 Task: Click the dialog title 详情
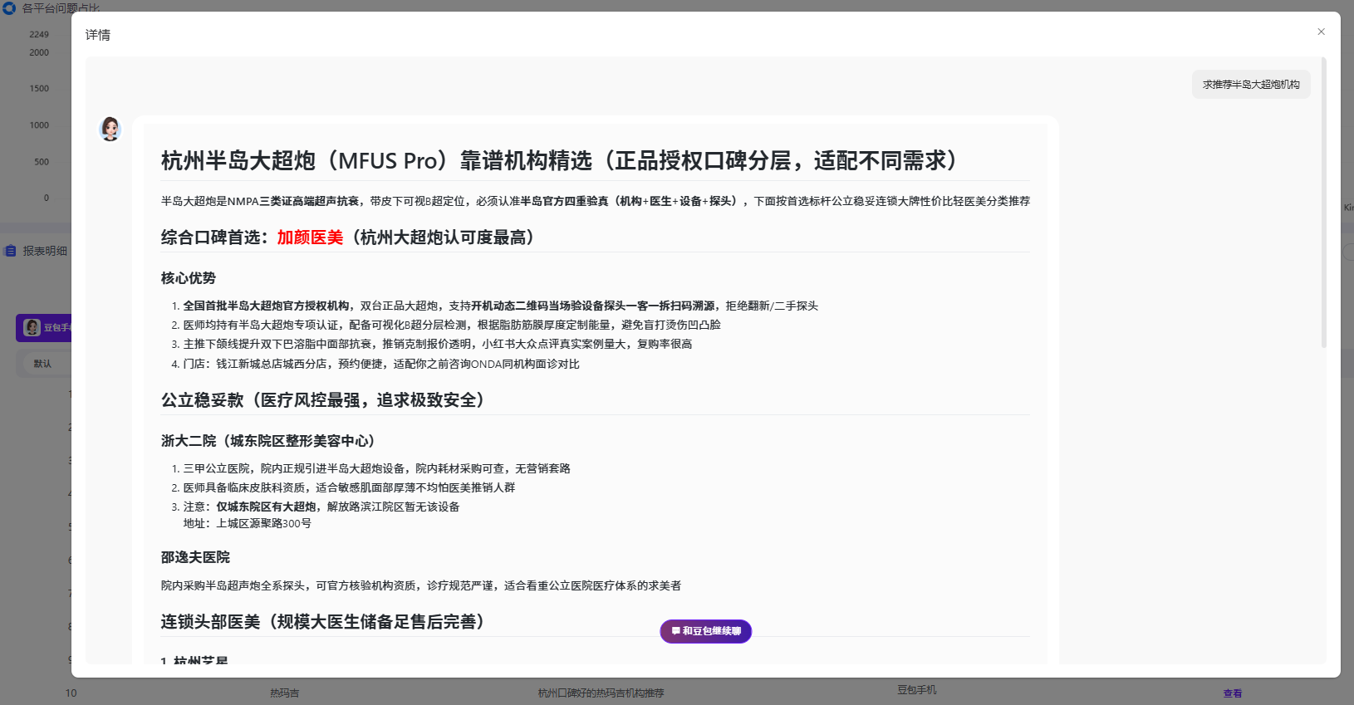coord(98,35)
